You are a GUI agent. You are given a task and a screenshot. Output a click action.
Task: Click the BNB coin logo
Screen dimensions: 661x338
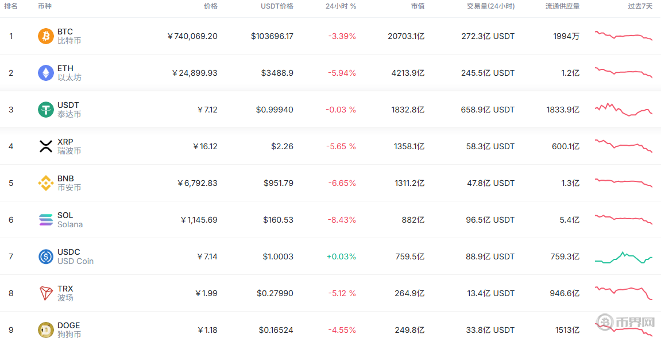(46, 183)
